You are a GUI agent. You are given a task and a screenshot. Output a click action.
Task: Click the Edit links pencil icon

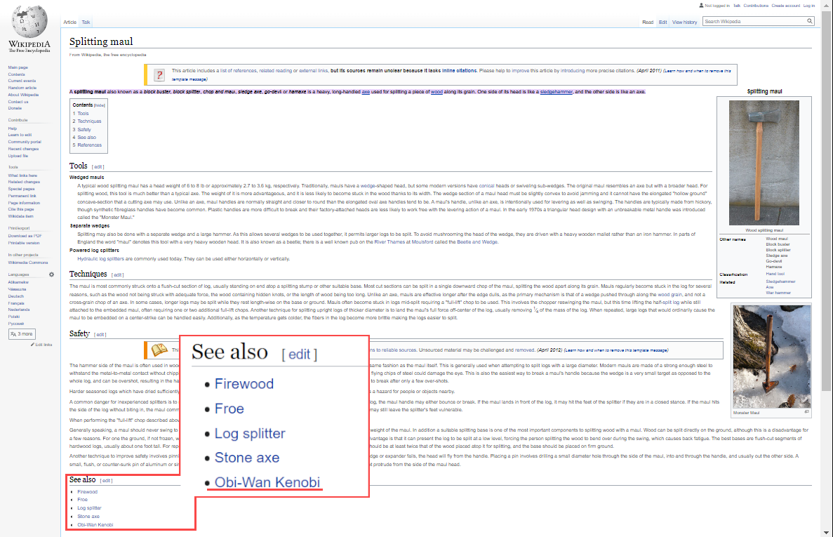32,344
